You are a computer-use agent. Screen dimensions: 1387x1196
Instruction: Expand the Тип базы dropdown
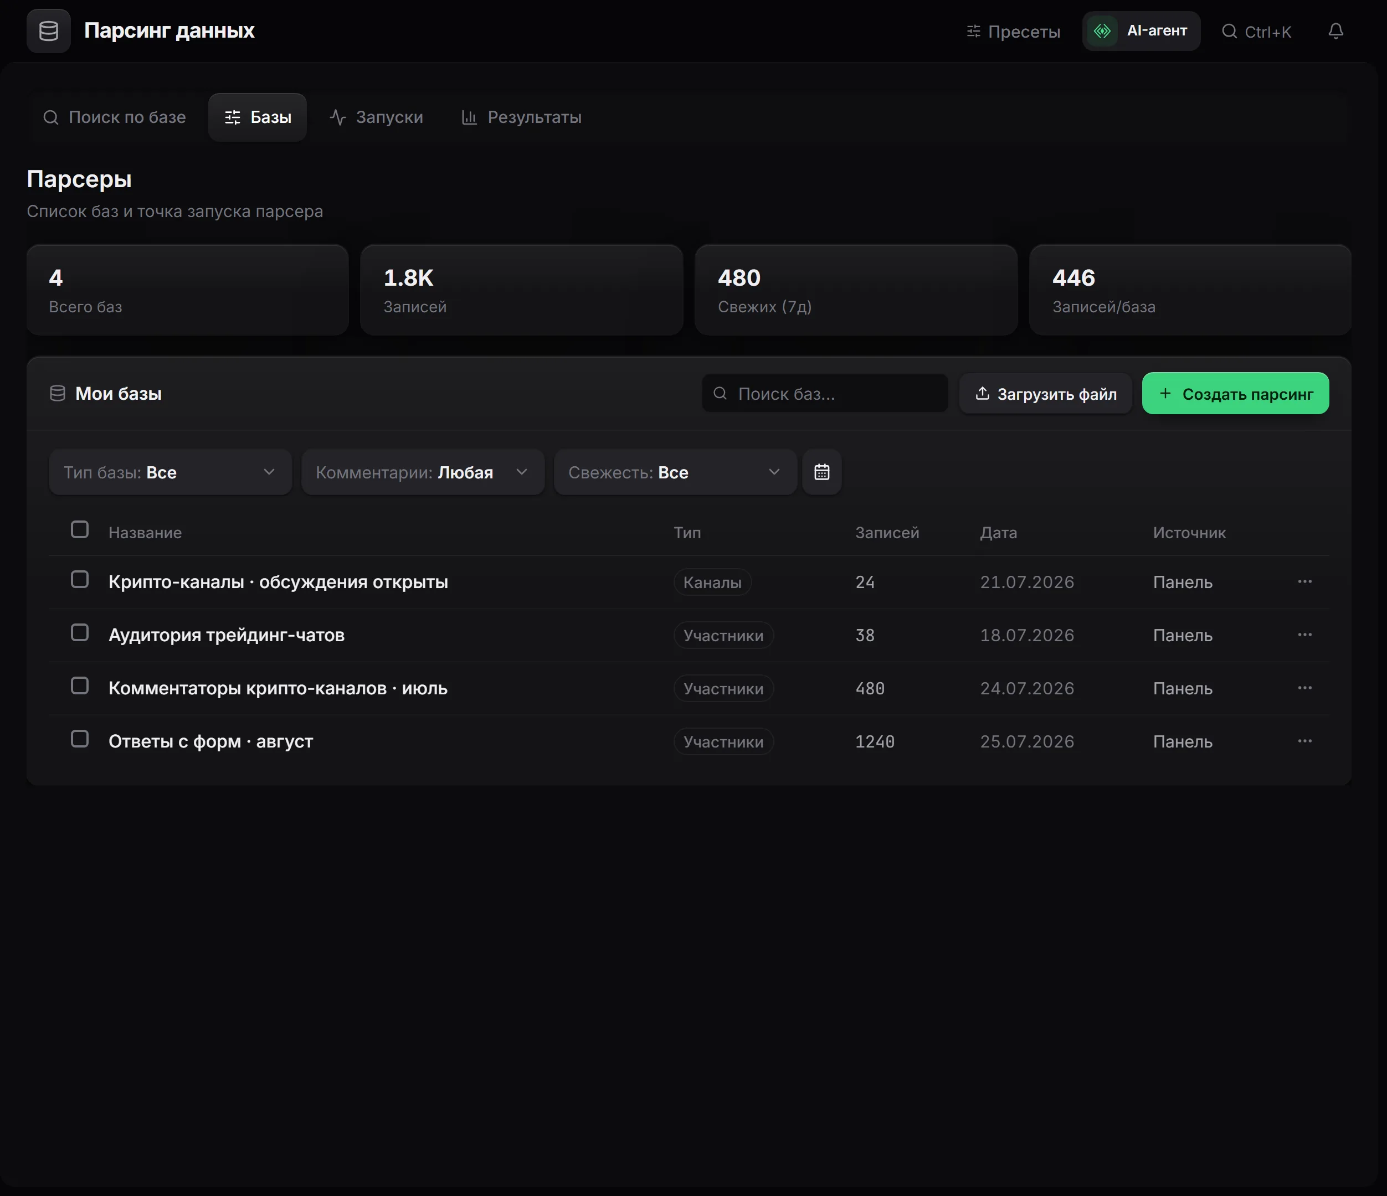tap(170, 472)
